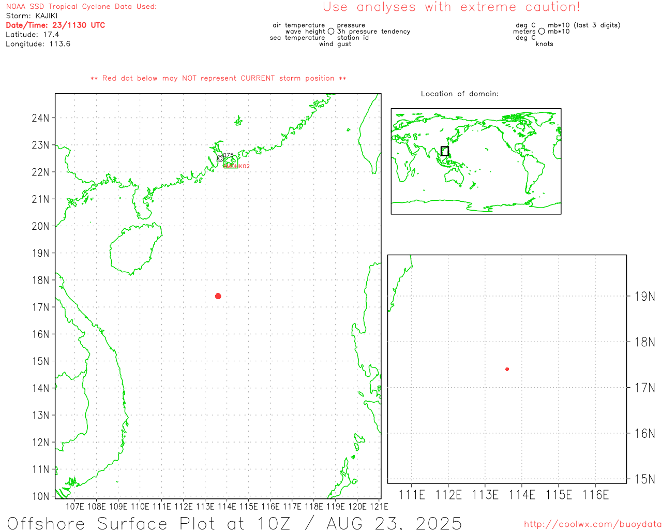662x530 pixels.
Task: Click the 'Date/Time: 23/1130 UTC' text
Action: 55,25
